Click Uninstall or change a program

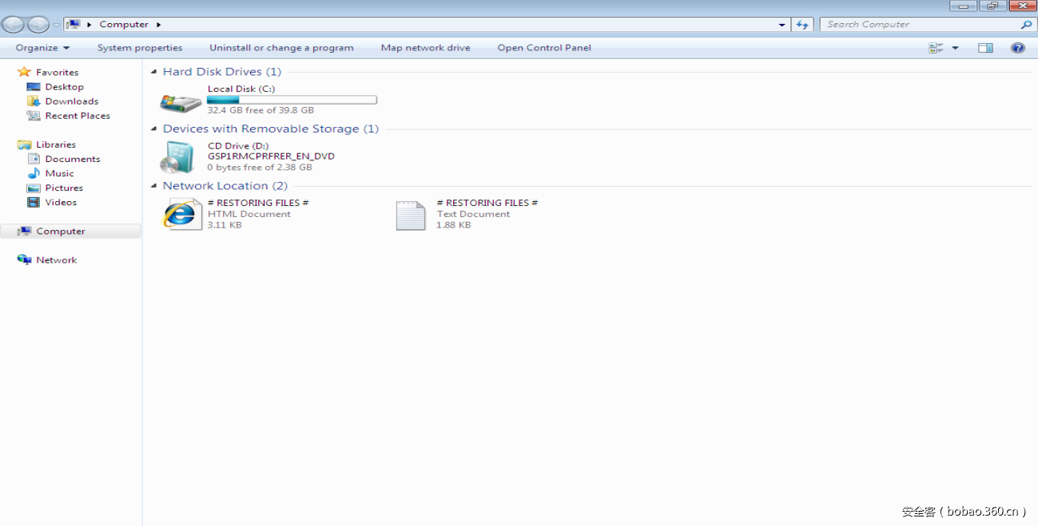tap(281, 48)
